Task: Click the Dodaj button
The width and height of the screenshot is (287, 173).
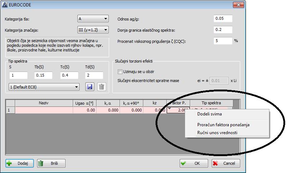Action: point(19,163)
